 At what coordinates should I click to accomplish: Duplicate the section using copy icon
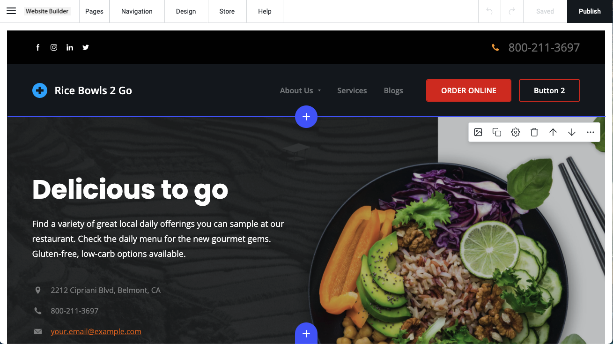497,132
